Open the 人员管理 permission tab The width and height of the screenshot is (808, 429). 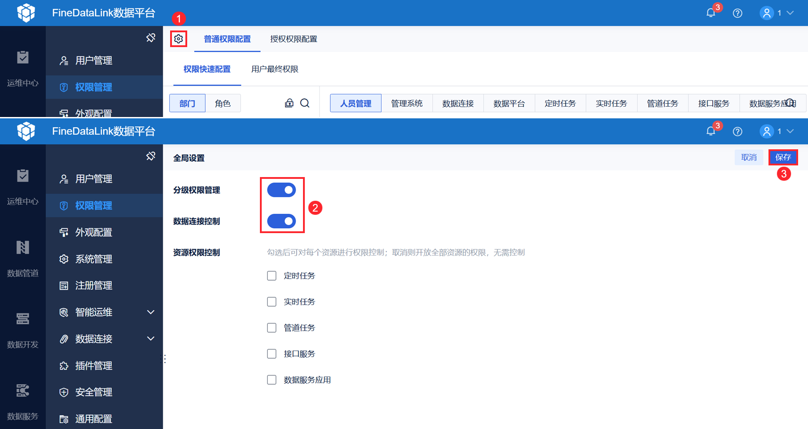[x=356, y=104]
